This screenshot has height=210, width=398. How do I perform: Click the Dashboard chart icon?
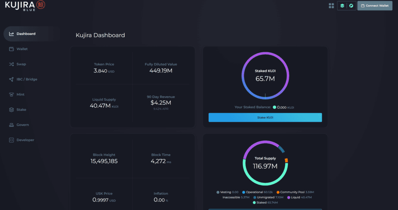[11, 34]
